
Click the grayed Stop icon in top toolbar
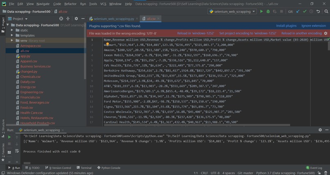click(x=281, y=11)
